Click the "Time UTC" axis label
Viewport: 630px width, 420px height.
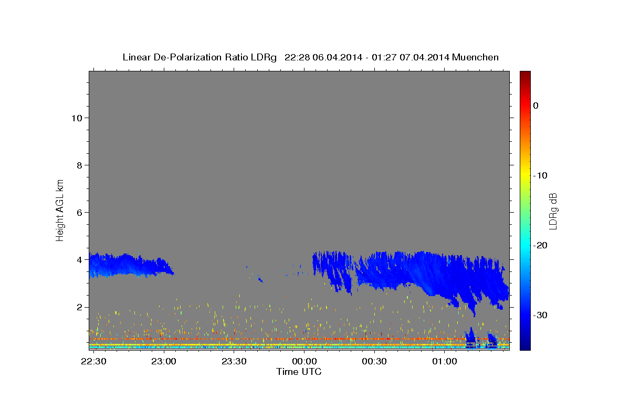pyautogui.click(x=299, y=372)
